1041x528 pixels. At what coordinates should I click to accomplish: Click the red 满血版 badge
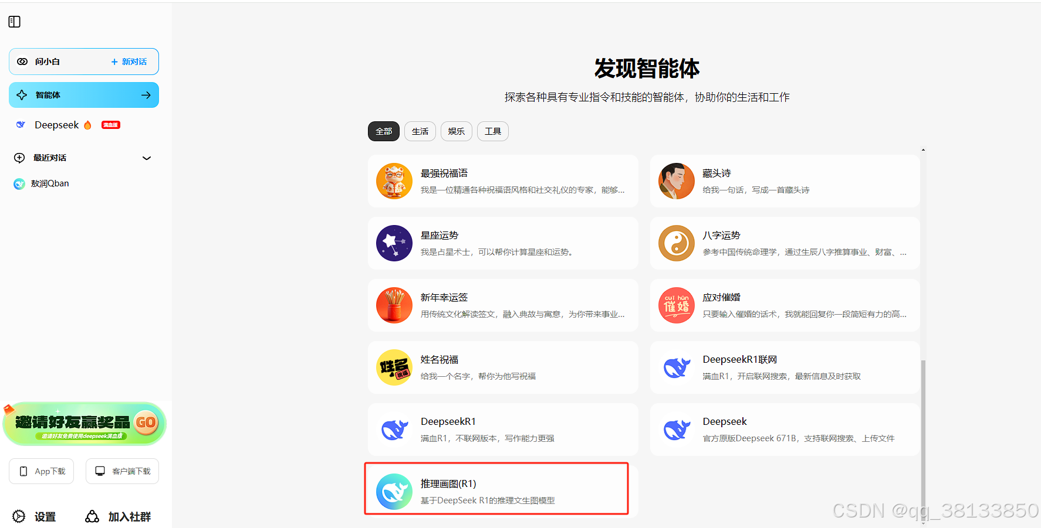(111, 125)
